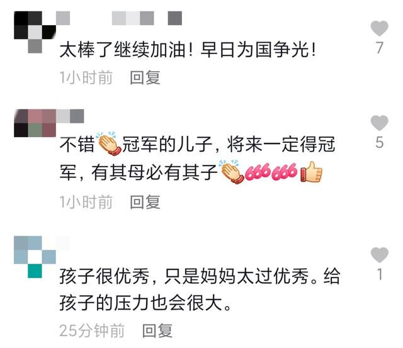Tap the heart on the "冠军的儿子" comment
403x348 pixels.
pyautogui.click(x=379, y=123)
